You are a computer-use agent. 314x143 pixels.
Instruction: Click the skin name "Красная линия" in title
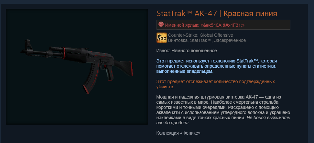pyautogui.click(x=250, y=14)
